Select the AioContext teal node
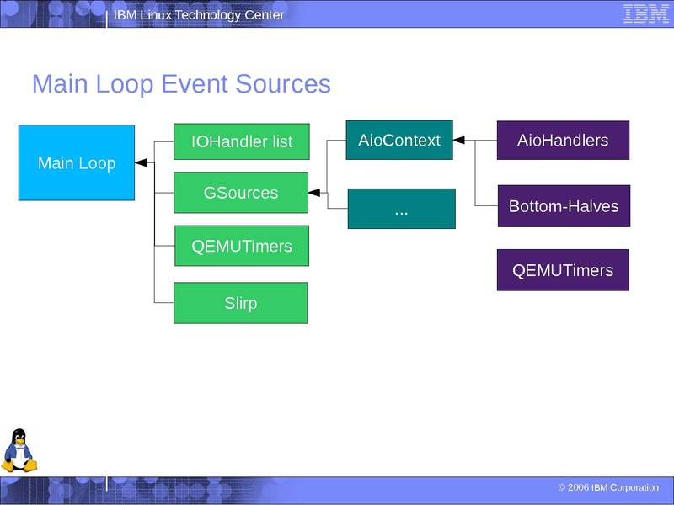The image size is (674, 505). [399, 141]
